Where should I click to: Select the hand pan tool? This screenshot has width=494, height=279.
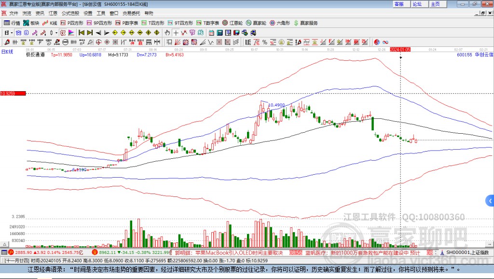click(166, 33)
